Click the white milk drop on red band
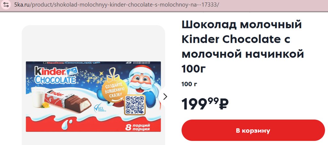328x145 pixels. coord(67,125)
